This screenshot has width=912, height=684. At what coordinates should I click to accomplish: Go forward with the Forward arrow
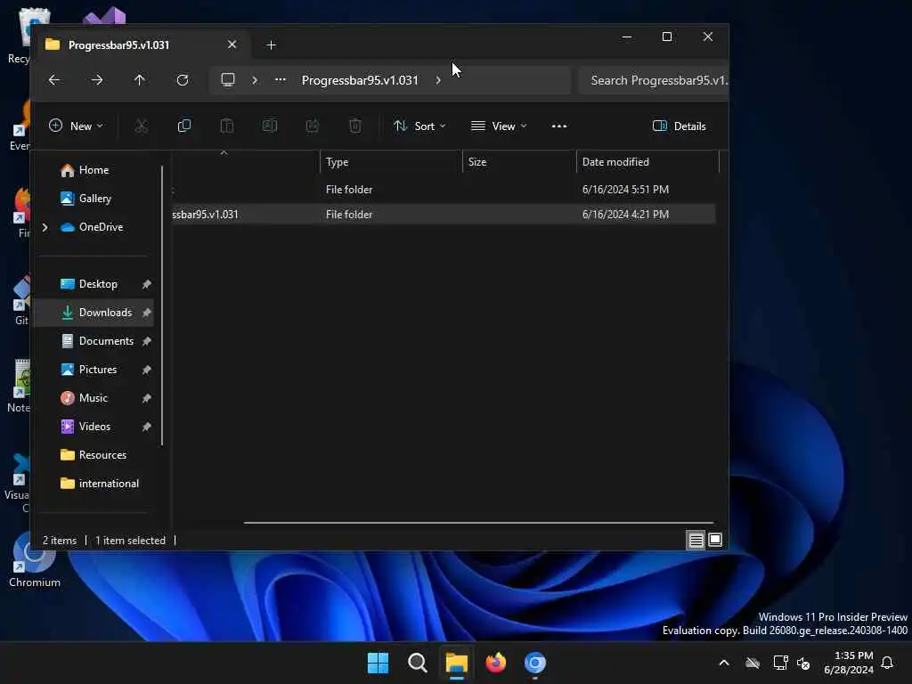click(x=97, y=79)
